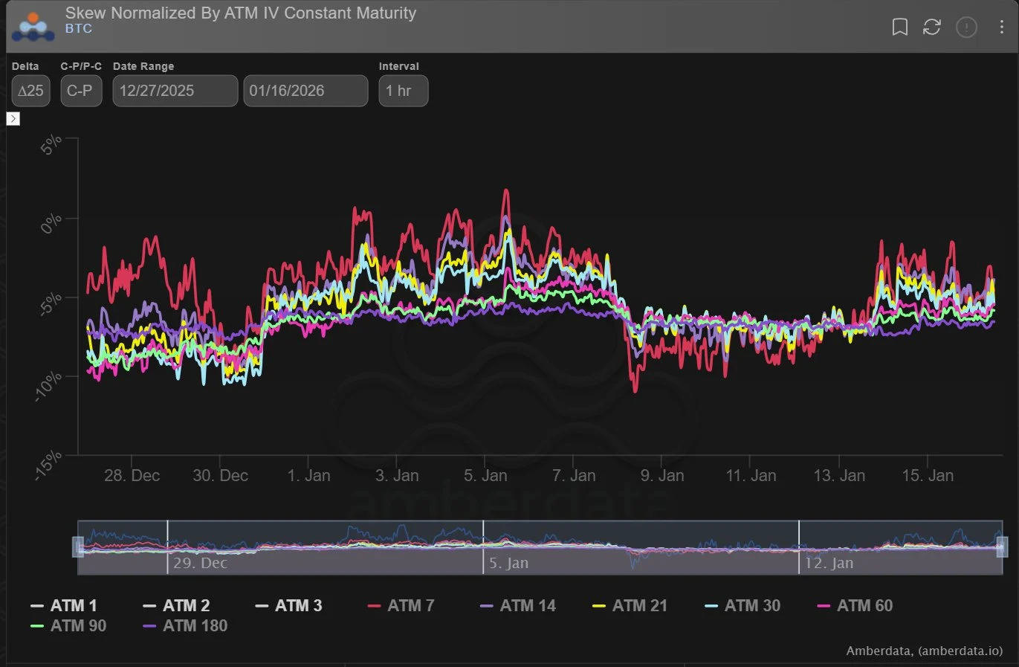
Task: Open the three-dot more options menu
Action: (1002, 28)
